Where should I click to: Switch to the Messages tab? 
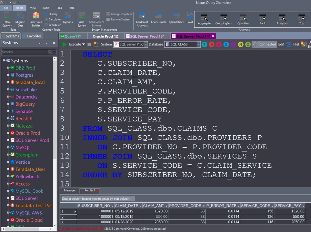[x=70, y=190]
